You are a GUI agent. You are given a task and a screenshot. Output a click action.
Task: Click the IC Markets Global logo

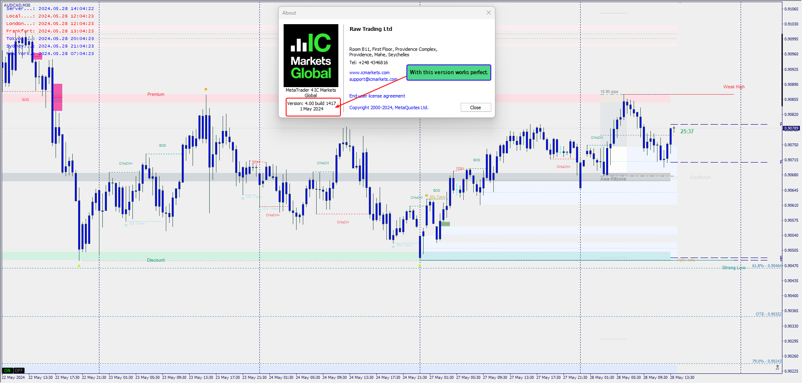click(311, 55)
